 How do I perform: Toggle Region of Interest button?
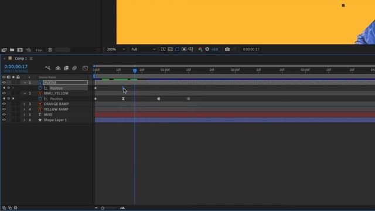click(x=184, y=49)
